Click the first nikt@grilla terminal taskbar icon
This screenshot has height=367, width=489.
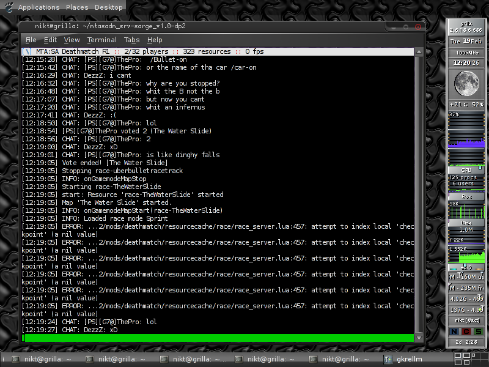(17, 360)
